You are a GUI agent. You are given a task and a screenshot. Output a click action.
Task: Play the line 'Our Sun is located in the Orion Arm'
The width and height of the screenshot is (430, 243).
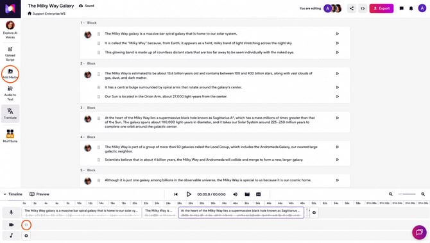tap(338, 96)
